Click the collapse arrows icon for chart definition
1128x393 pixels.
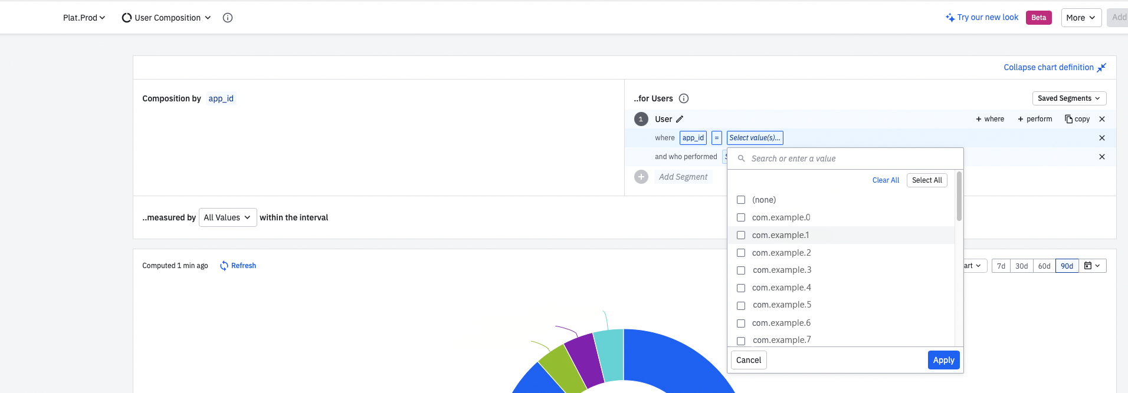pyautogui.click(x=1101, y=67)
